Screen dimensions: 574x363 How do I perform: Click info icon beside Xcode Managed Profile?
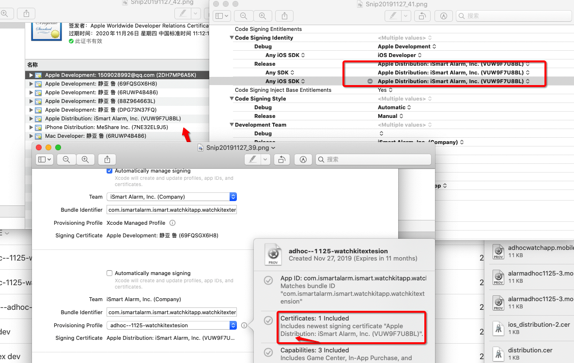pos(172,223)
